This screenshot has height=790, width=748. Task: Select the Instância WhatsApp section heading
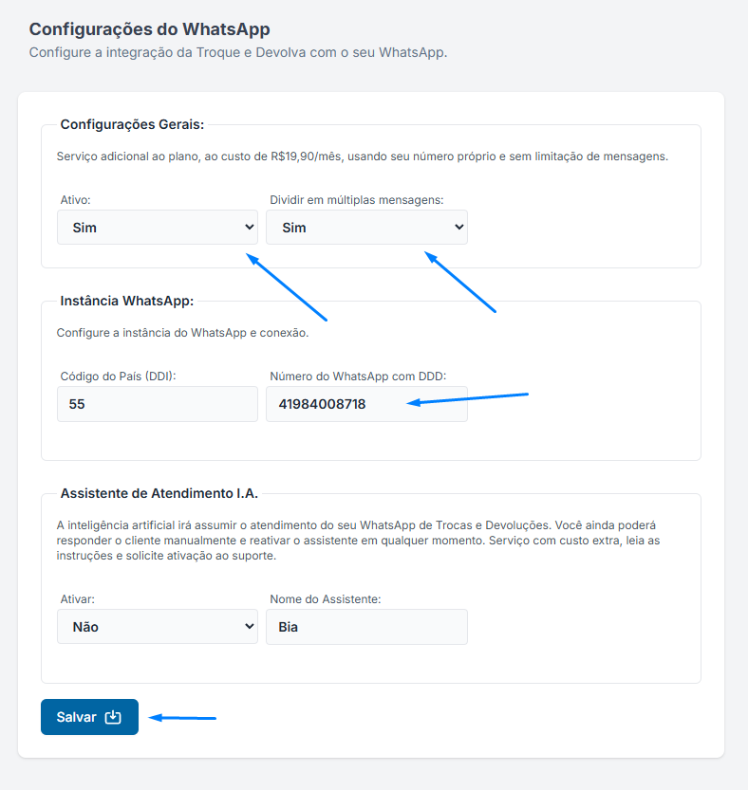tap(127, 301)
